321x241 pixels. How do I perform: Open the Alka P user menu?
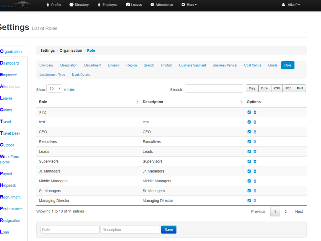pos(291,5)
